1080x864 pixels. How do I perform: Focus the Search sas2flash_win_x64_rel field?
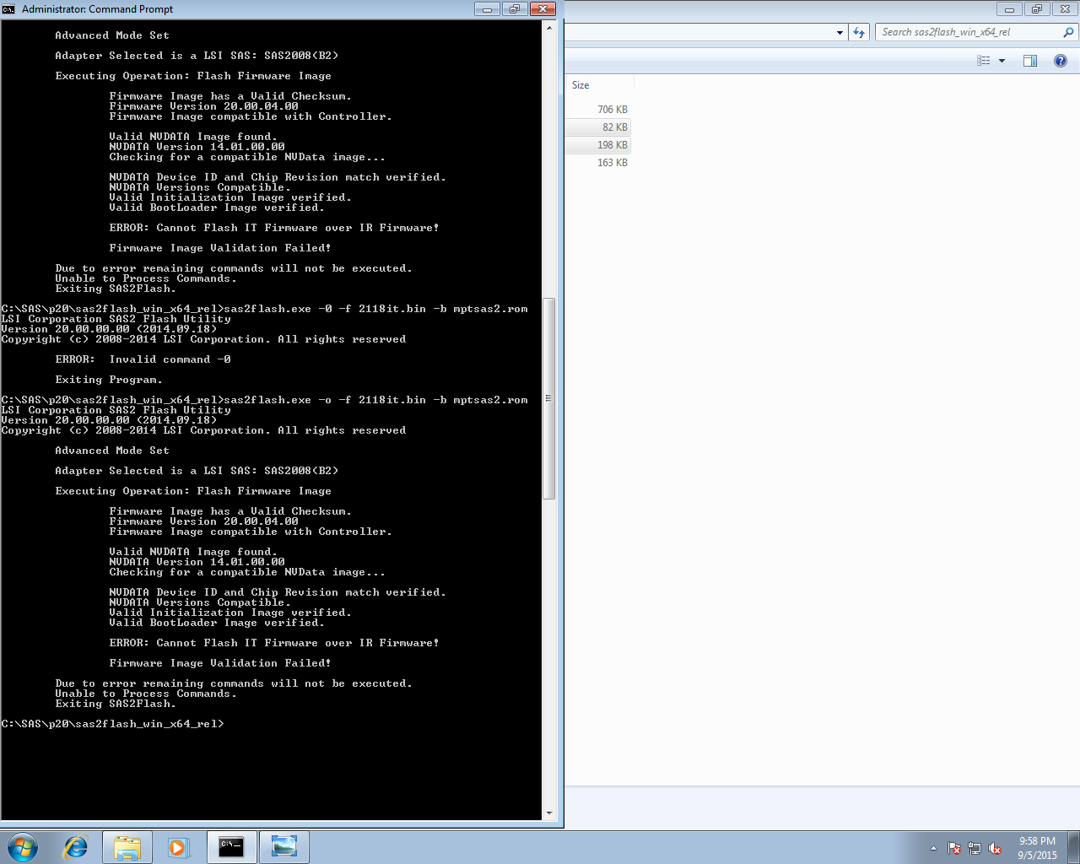[970, 32]
